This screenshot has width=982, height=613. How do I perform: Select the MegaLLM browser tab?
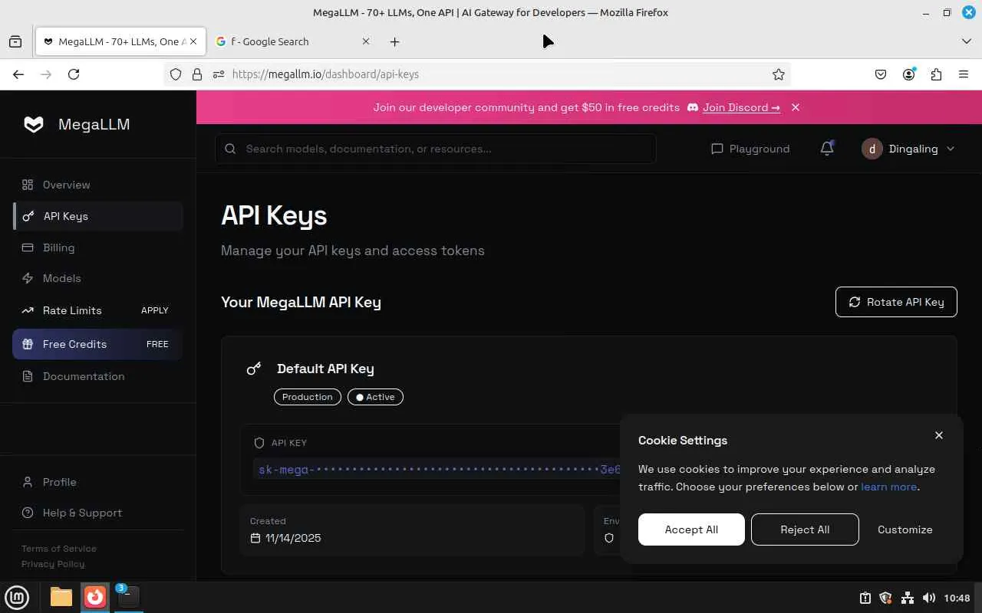point(120,41)
